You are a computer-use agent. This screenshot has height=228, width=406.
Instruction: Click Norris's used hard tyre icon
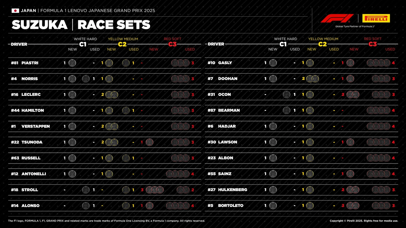tap(86, 79)
